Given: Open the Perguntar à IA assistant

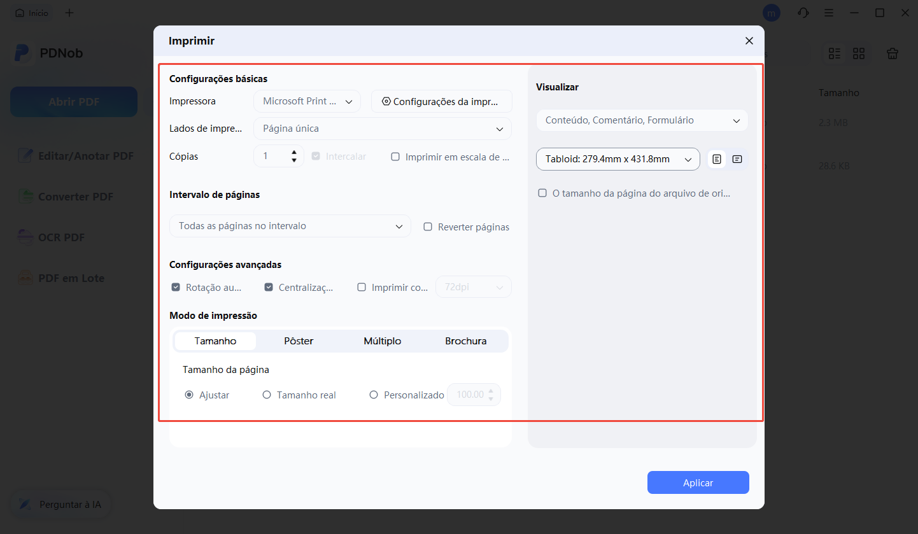Looking at the screenshot, I should (60, 504).
